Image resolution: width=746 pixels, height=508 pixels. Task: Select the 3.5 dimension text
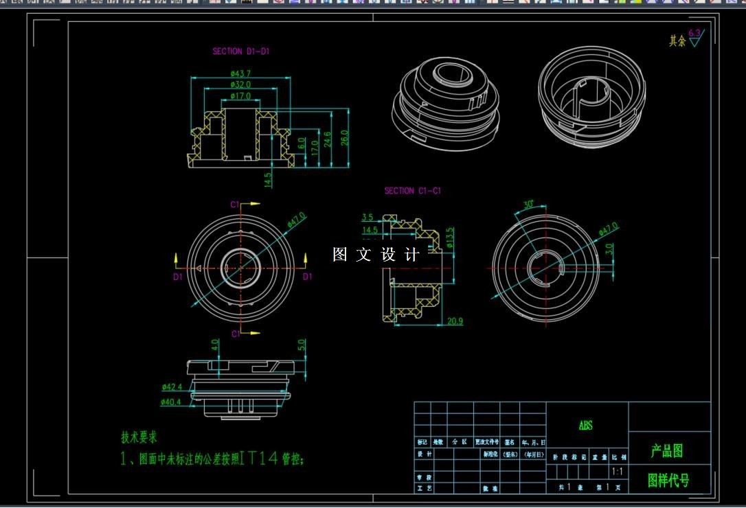pos(368,218)
